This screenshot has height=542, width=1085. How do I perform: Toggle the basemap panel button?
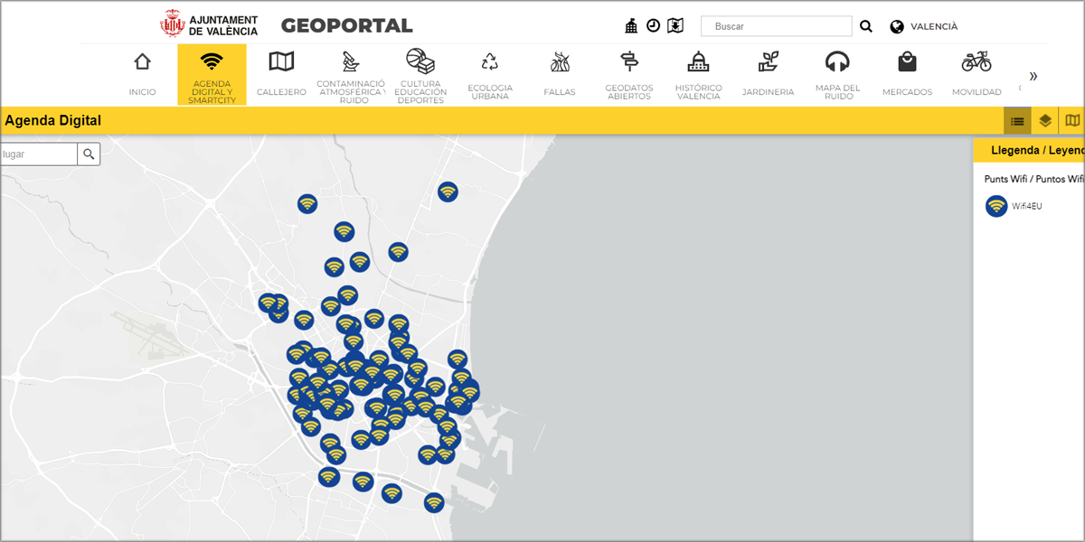point(1072,121)
